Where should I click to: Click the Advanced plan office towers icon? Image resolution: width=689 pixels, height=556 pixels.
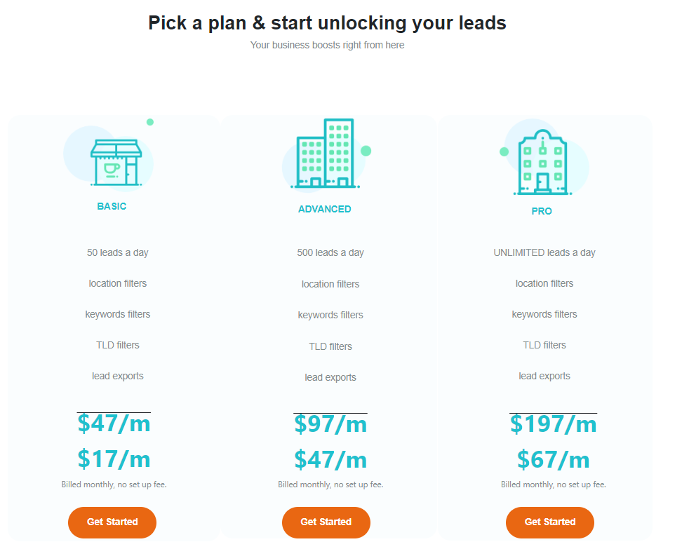tap(325, 154)
